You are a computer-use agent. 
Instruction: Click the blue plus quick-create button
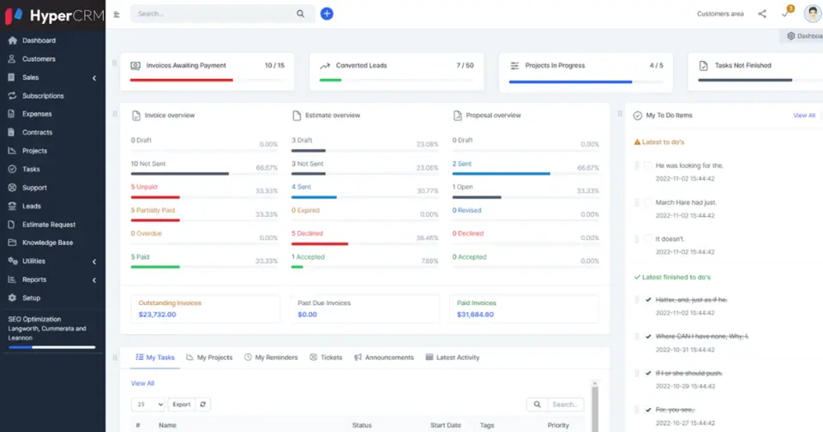327,14
